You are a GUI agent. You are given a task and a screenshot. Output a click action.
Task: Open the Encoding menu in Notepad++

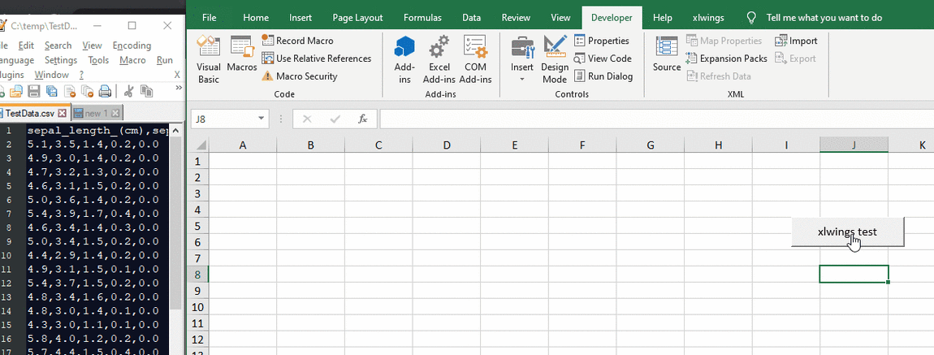[132, 45]
